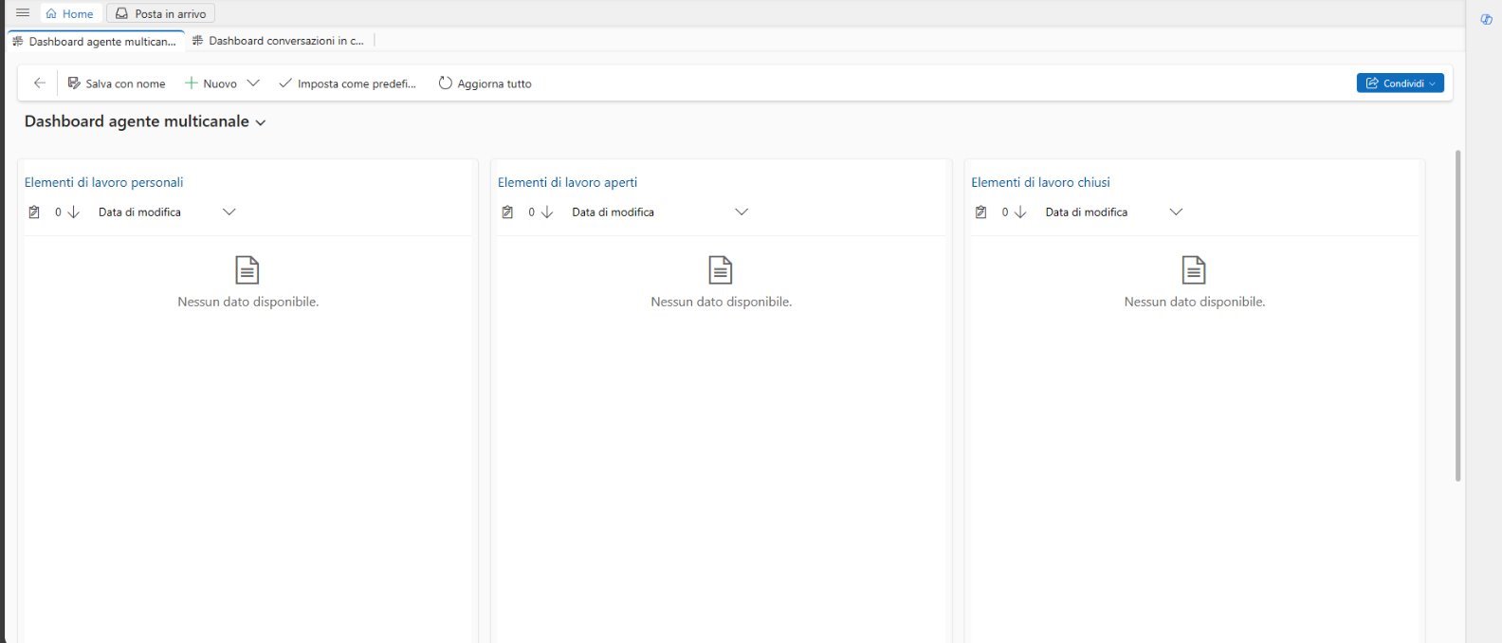Refresh with Aggiorna tutto
Viewport: 1502px width, 643px height.
[x=485, y=83]
